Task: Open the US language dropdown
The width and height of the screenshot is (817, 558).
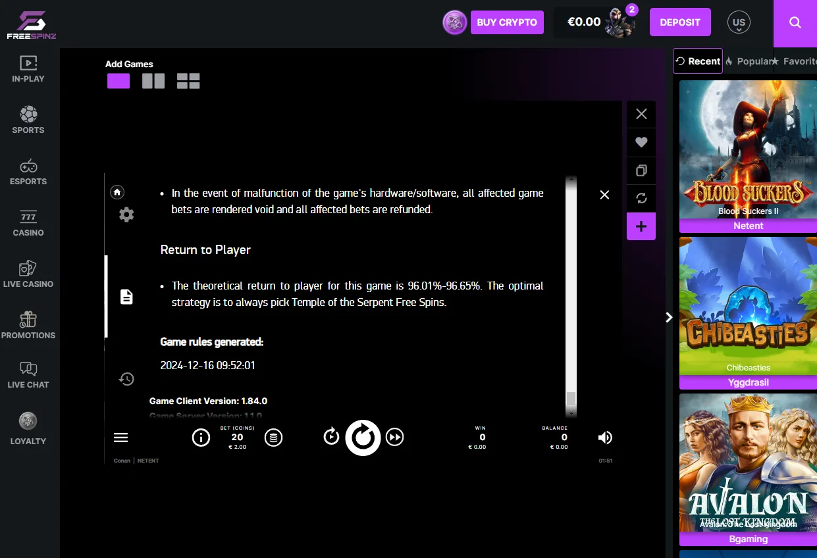Action: pyautogui.click(x=739, y=22)
